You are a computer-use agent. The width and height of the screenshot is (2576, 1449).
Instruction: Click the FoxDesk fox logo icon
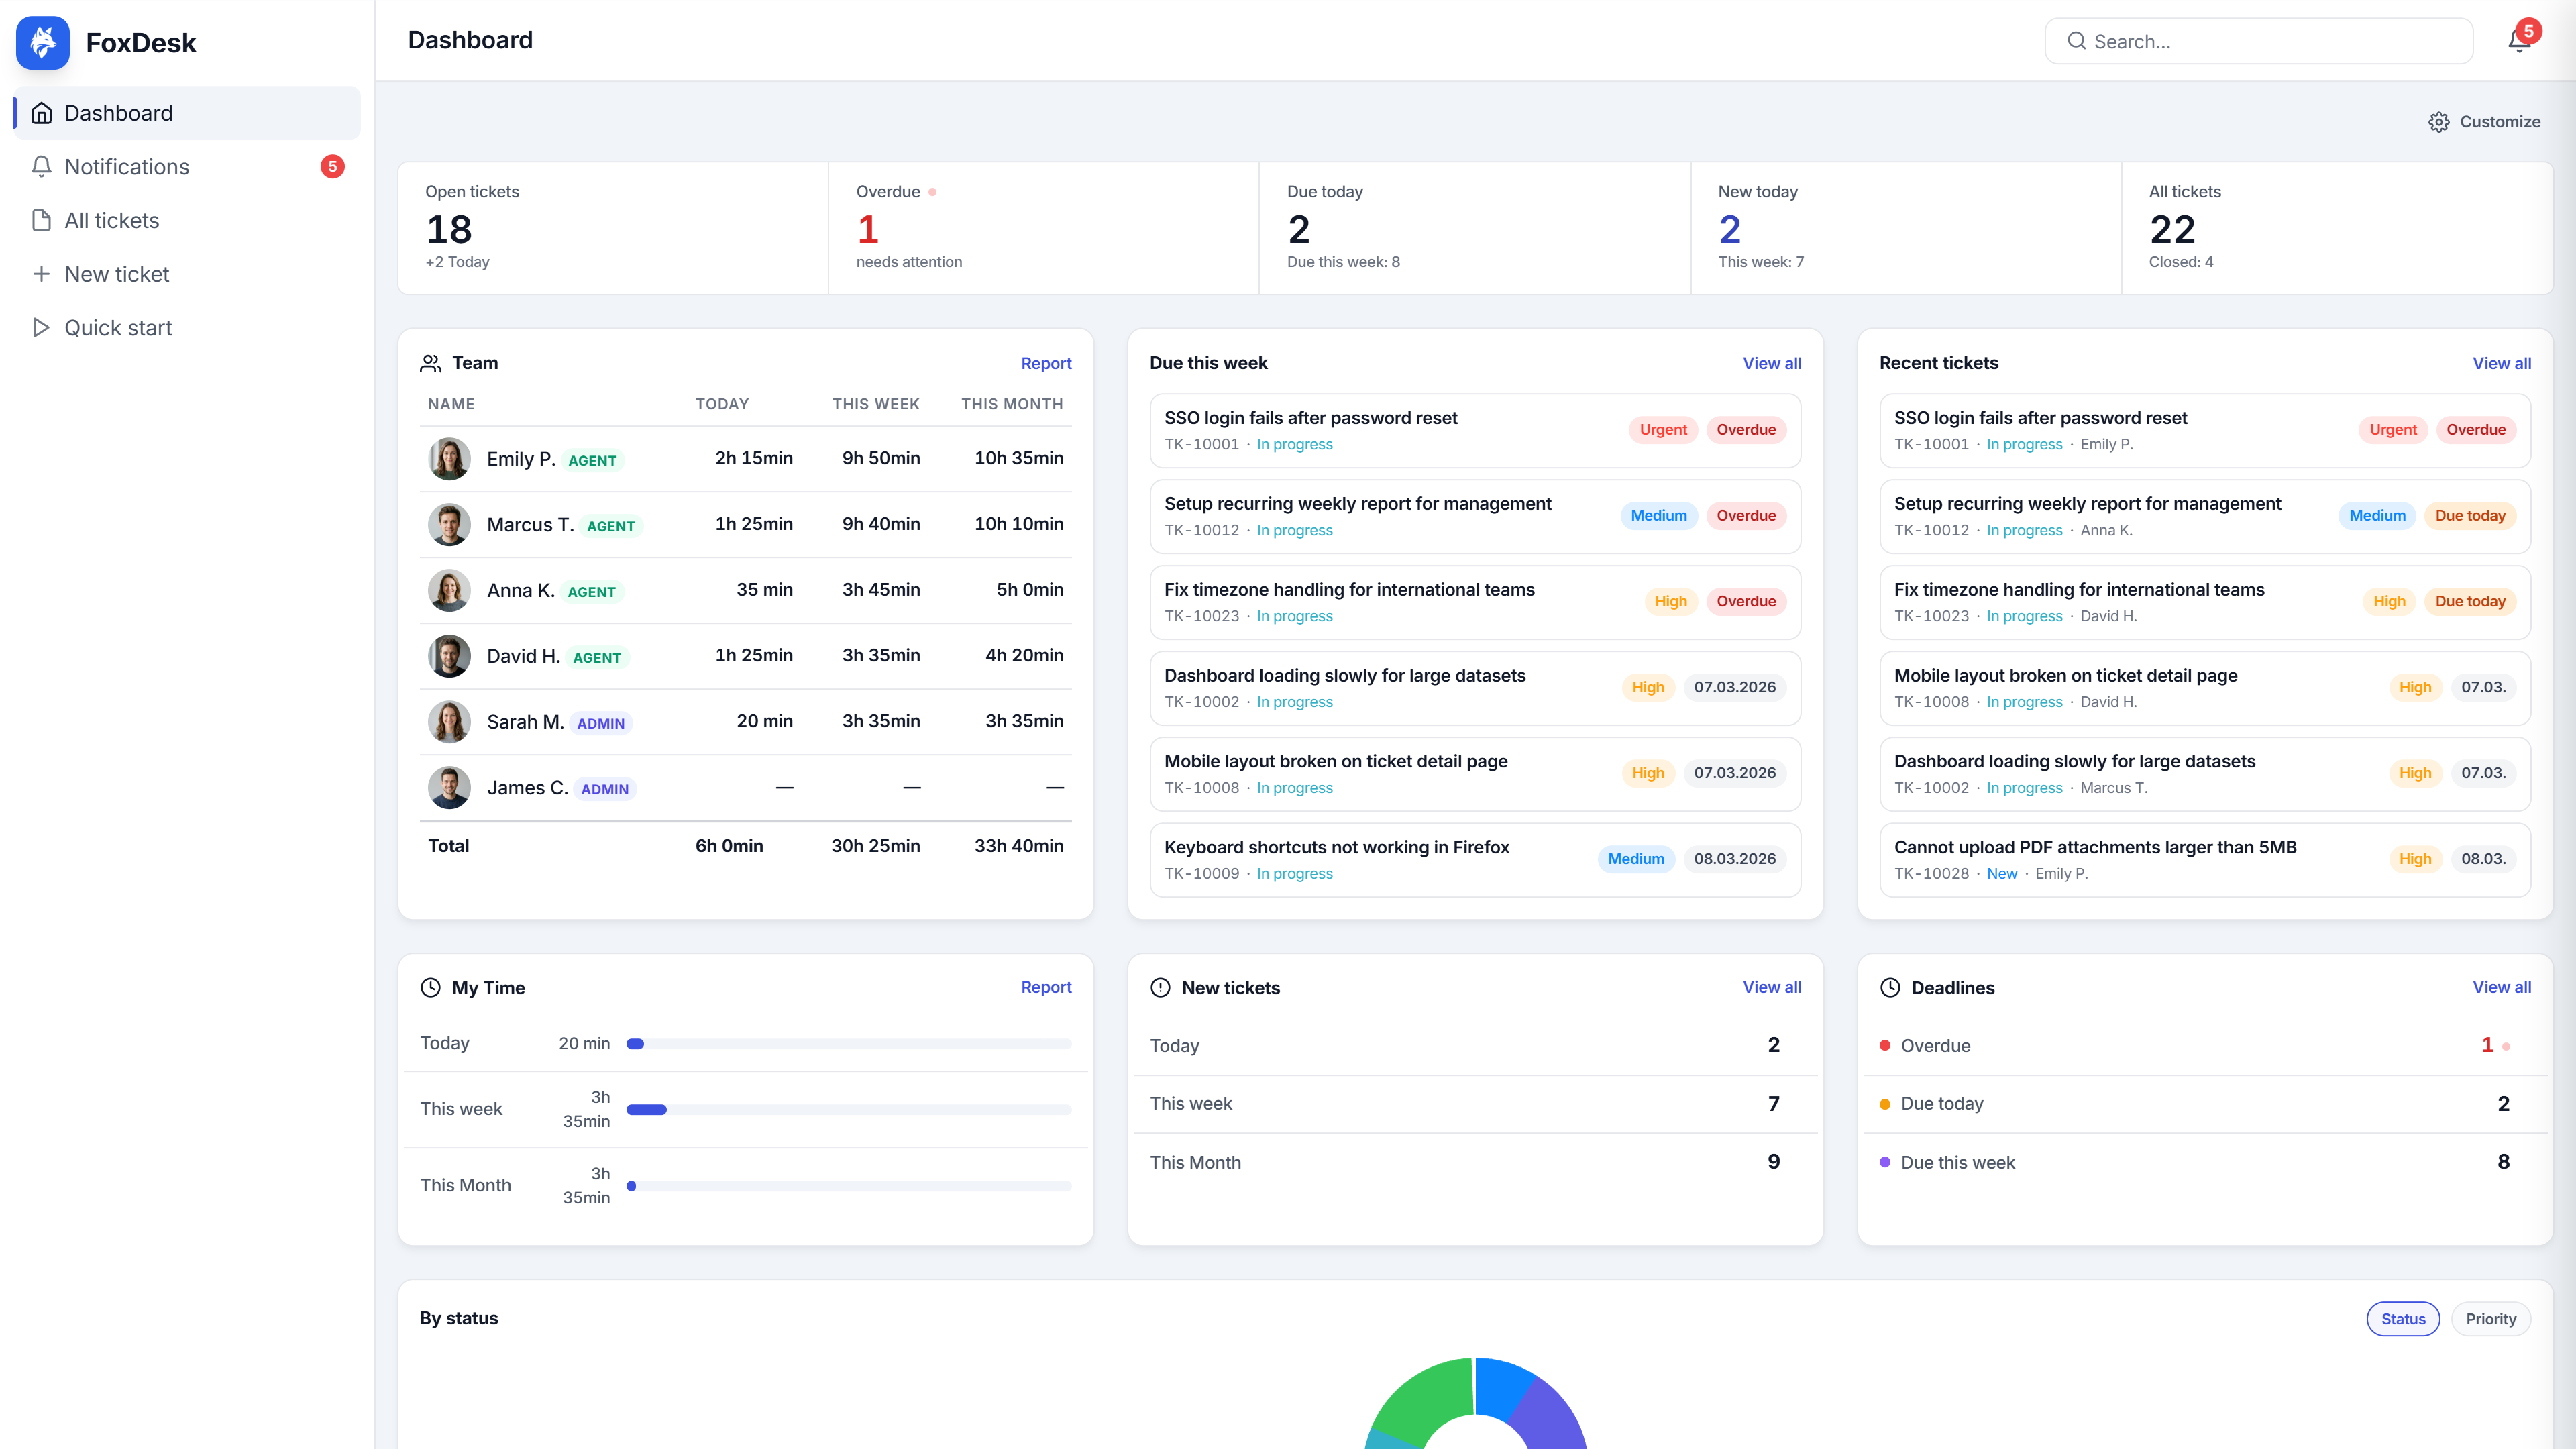tap(43, 42)
